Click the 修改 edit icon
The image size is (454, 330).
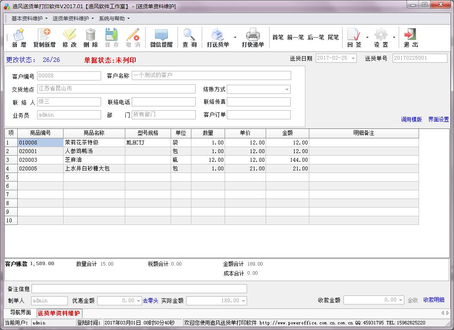[x=70, y=37]
